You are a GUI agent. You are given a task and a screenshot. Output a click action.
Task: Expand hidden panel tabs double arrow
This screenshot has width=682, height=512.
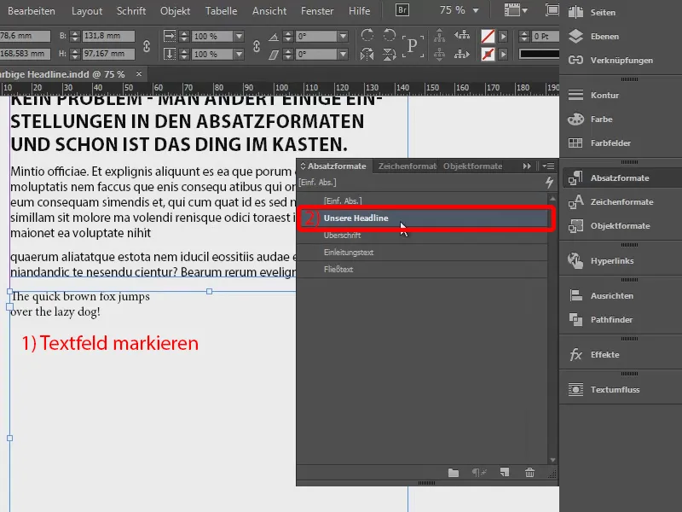527,166
